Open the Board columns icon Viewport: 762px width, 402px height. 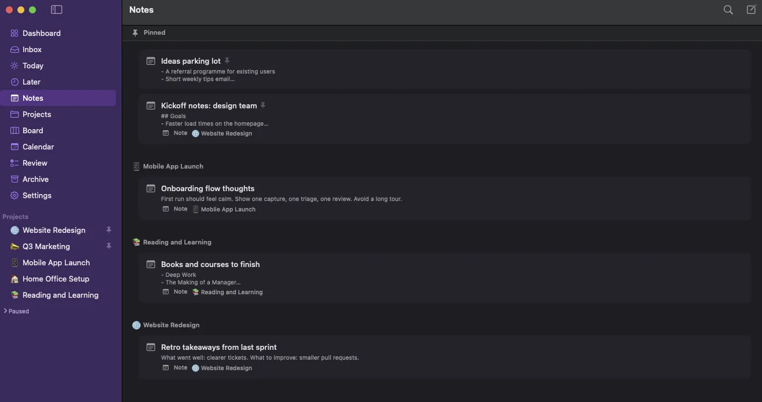[x=14, y=130]
